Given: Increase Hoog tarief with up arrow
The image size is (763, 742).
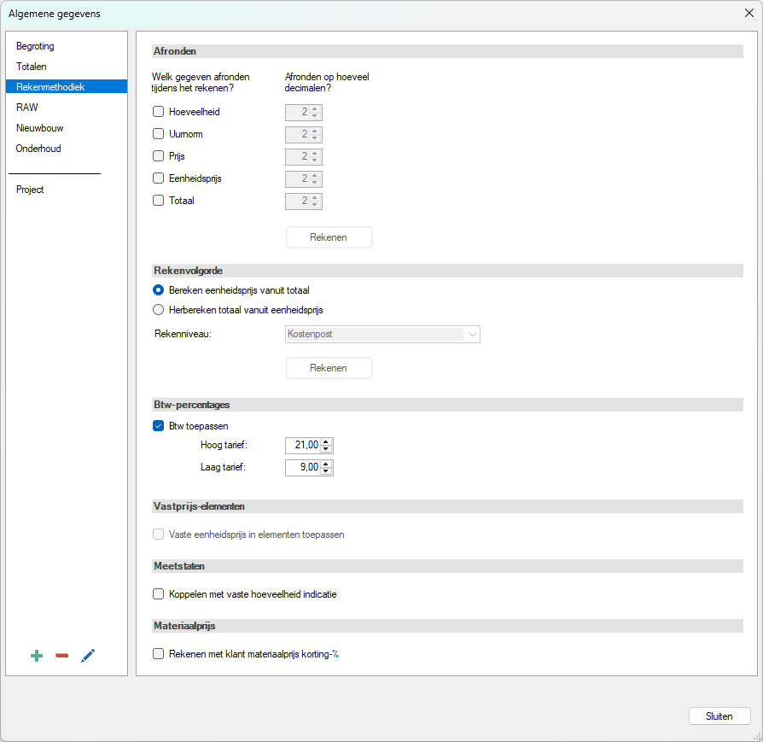Looking at the screenshot, I should 327,441.
